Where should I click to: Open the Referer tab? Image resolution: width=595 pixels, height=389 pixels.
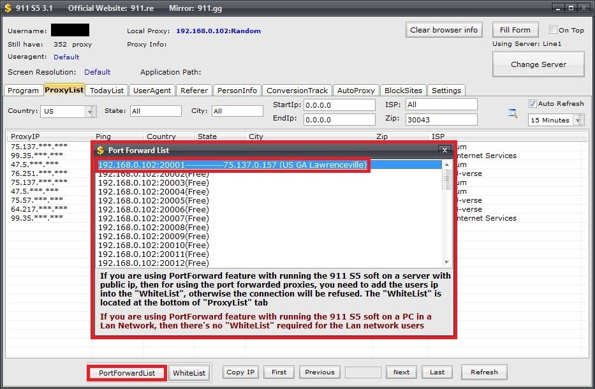(194, 91)
